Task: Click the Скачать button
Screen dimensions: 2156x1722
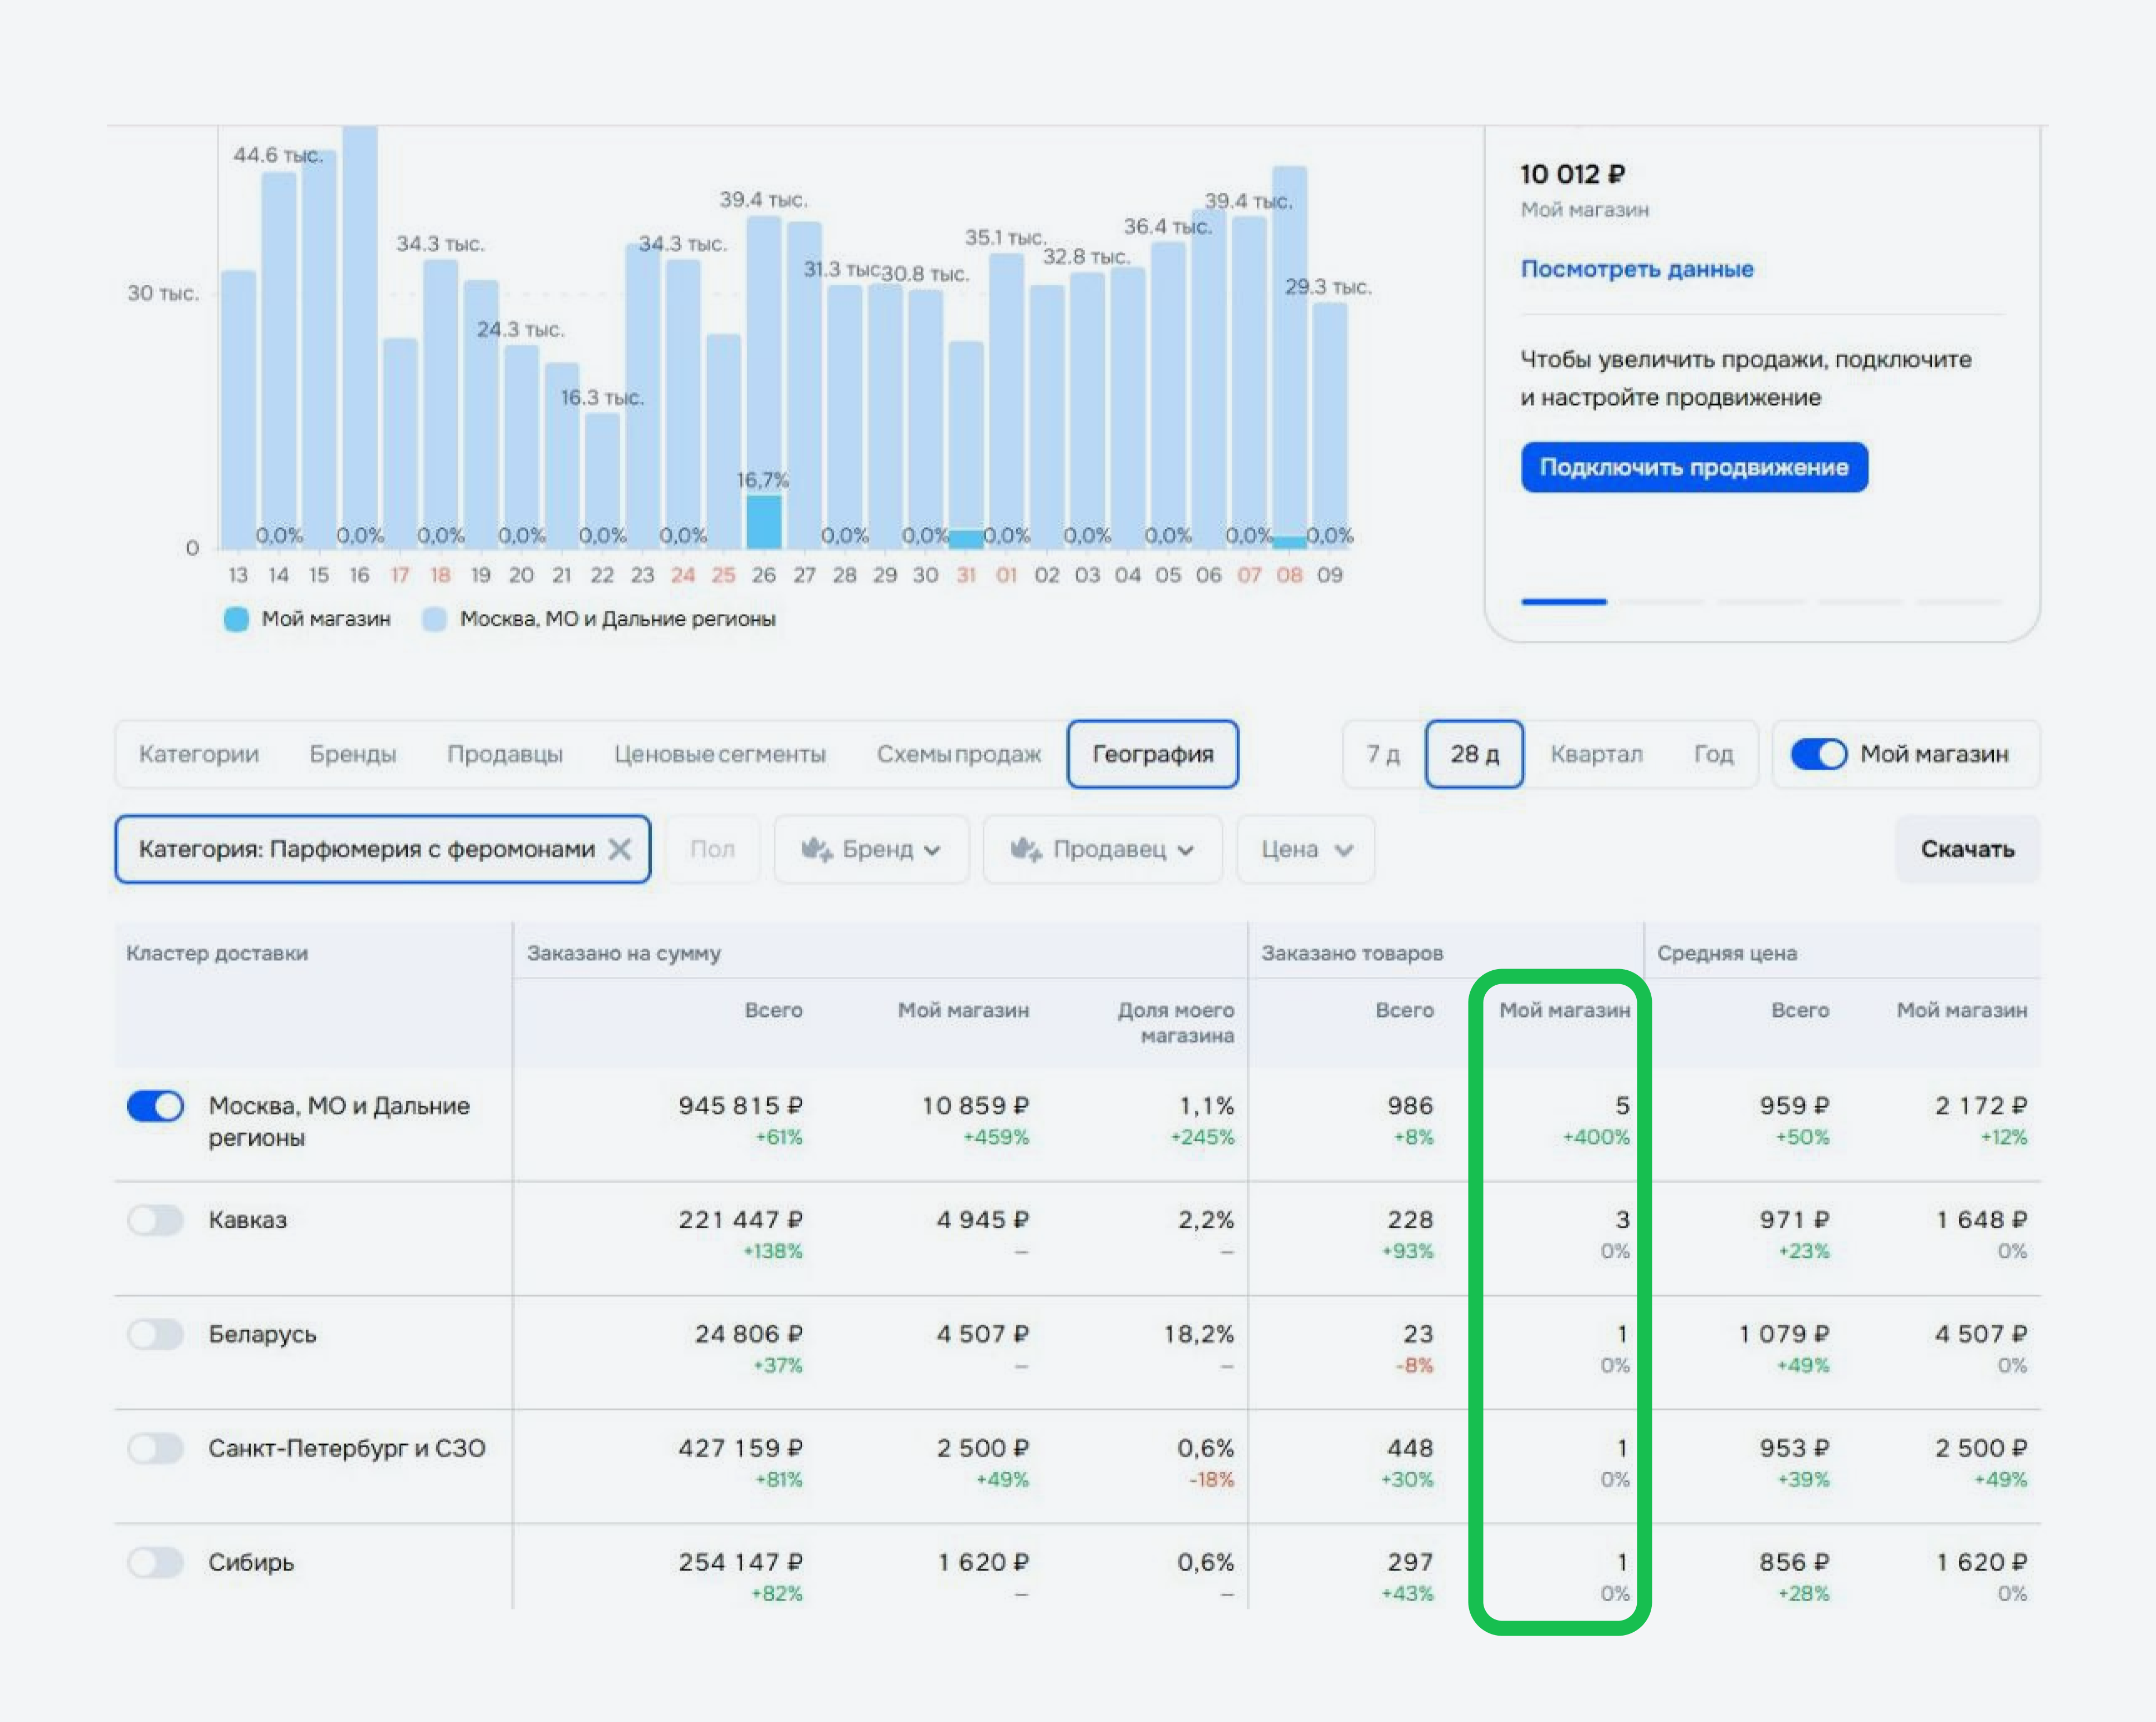Action: click(1967, 849)
